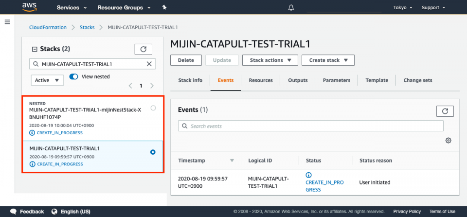Click the 'User Initiated' status reason cell
This screenshot has height=217, width=467.
(375, 182)
